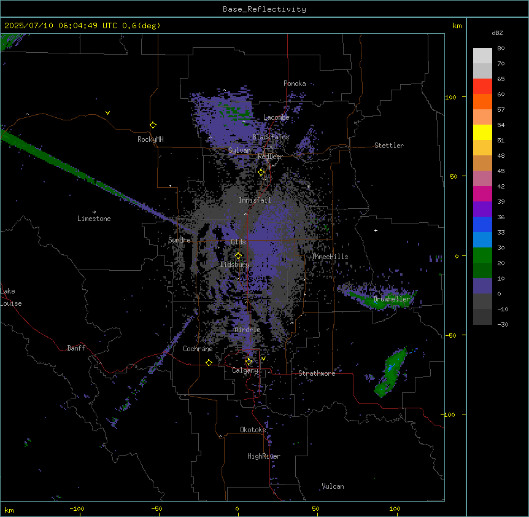Click the Calgary city label
Screen dimensions: 529x517
(245, 370)
